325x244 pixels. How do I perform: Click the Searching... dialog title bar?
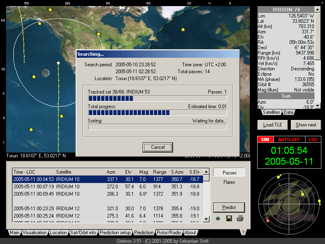[x=158, y=54]
